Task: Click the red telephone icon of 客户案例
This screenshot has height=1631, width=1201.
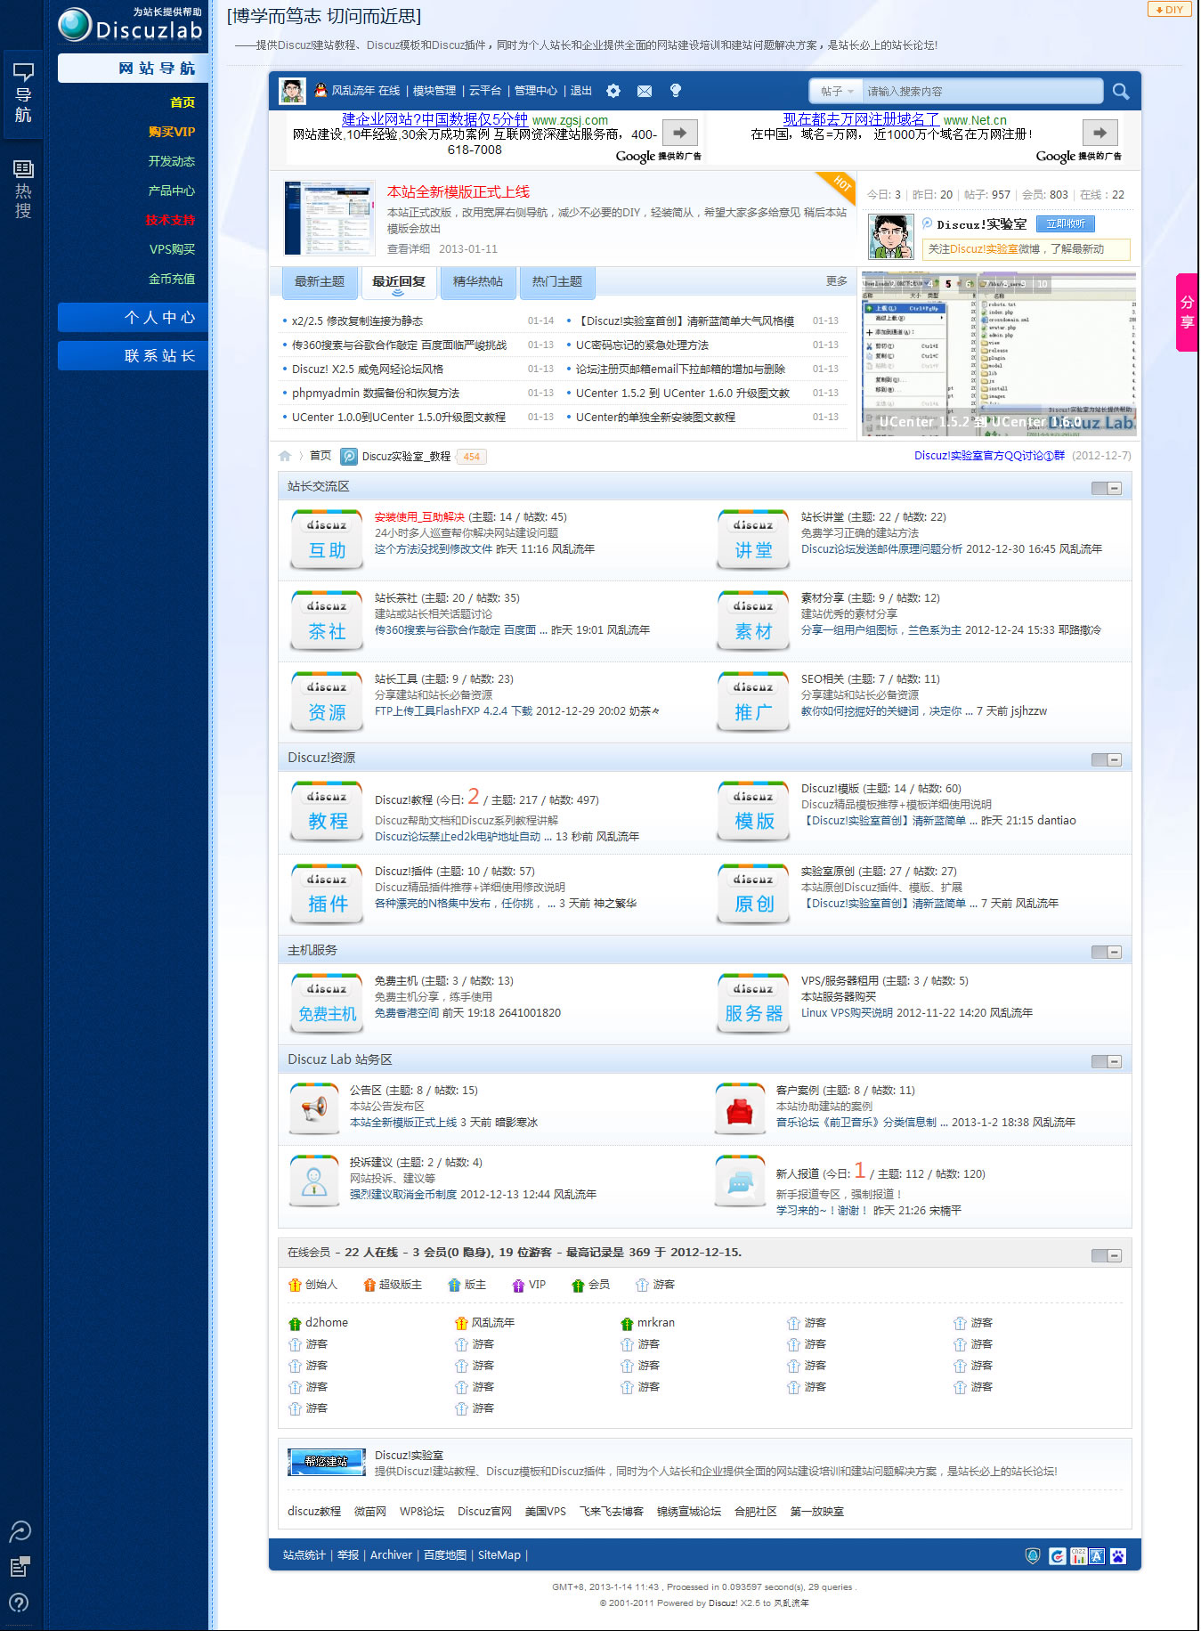Action: click(740, 1109)
